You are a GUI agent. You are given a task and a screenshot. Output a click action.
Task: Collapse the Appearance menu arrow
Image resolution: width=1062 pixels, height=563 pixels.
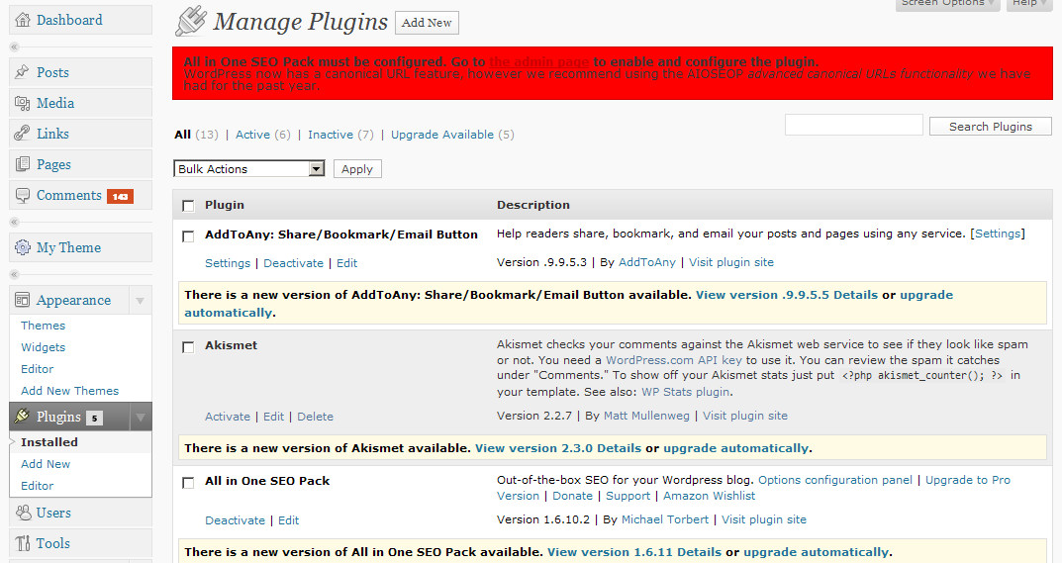tap(140, 301)
